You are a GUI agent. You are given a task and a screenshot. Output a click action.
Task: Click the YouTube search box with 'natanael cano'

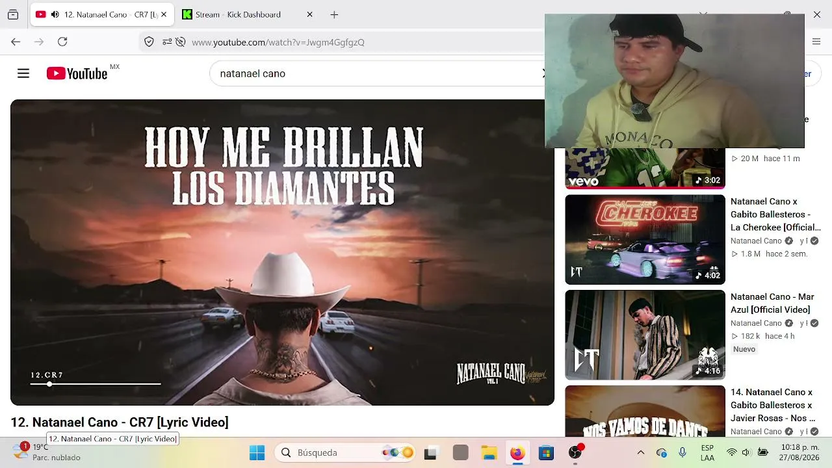(x=377, y=73)
